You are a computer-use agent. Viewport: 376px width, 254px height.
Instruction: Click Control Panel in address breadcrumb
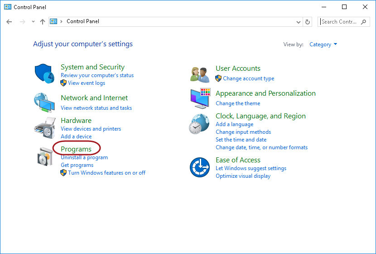[83, 21]
